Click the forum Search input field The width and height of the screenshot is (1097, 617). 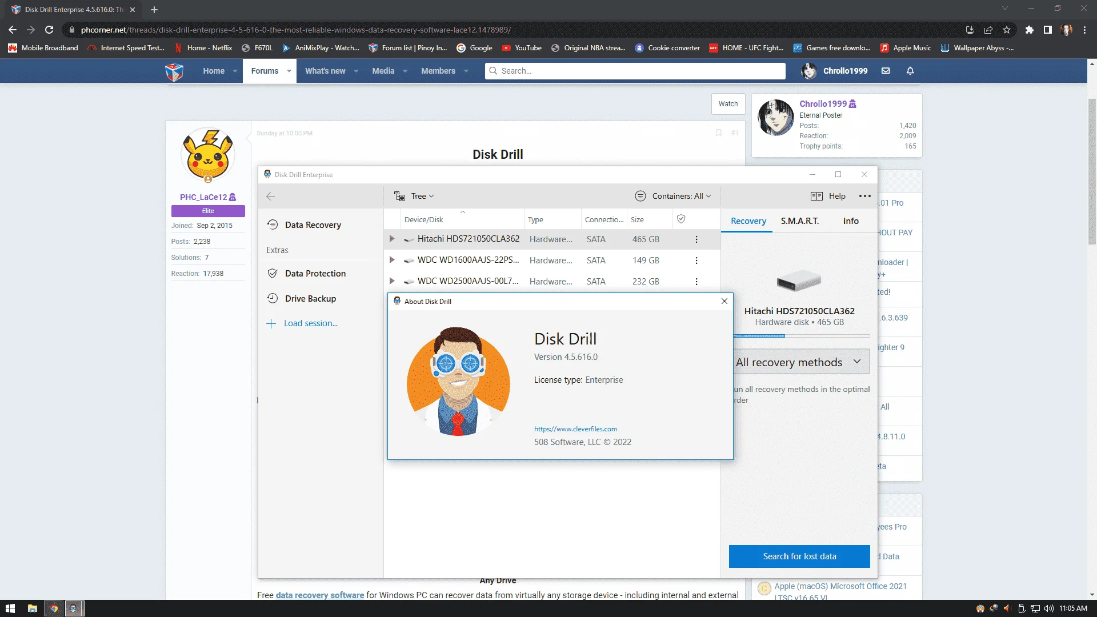coord(635,71)
